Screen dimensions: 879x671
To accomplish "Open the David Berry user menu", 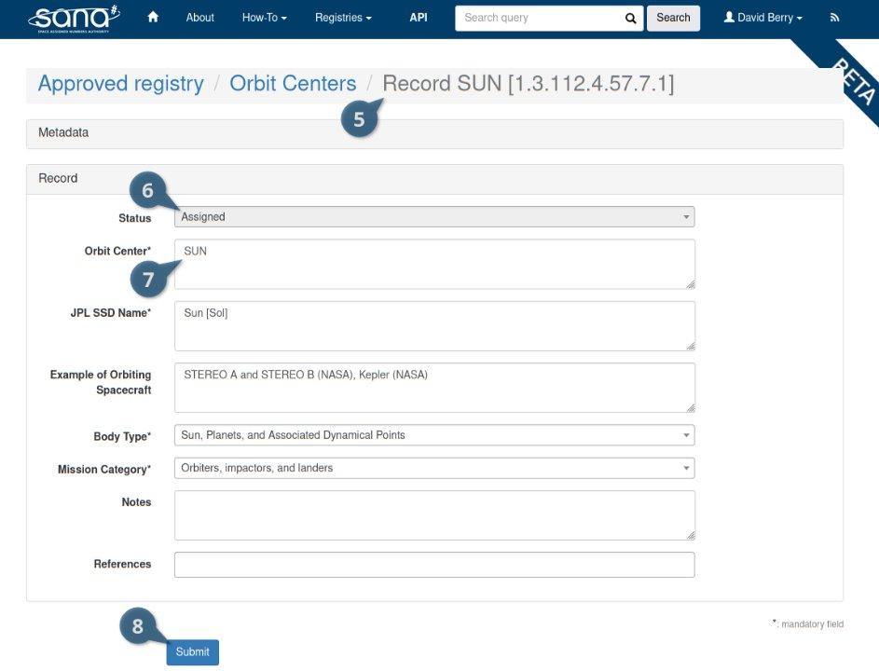I will (762, 18).
